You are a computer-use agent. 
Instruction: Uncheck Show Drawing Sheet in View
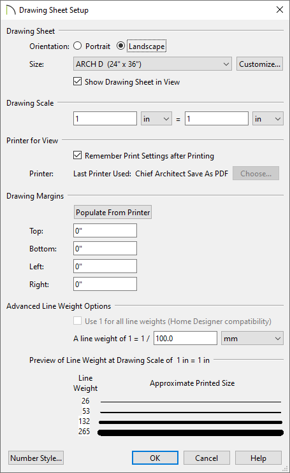click(77, 81)
